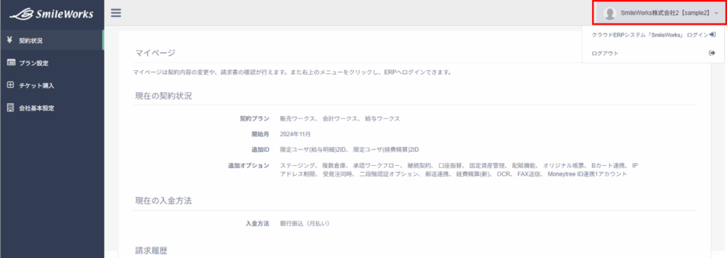Screen dimensions: 727x258
Task: Click the 2024年11月 value
Action: pos(295,134)
